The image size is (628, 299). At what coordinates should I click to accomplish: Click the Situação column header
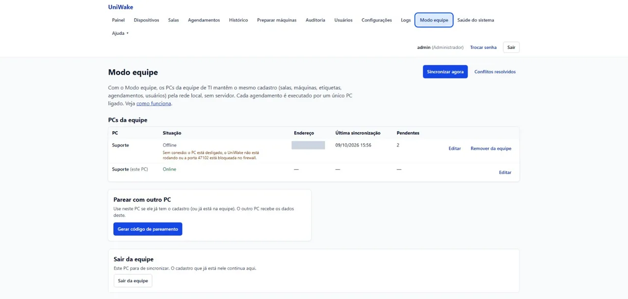pos(172,133)
